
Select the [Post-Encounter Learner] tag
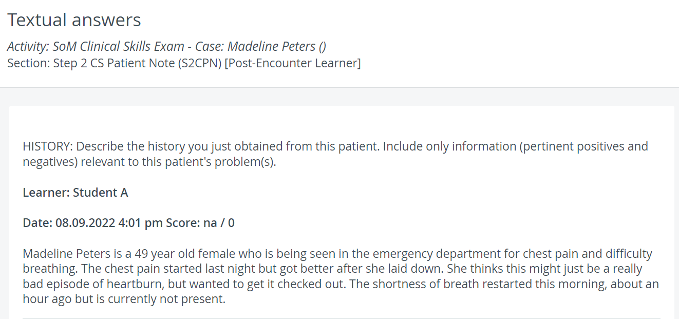coord(293,63)
